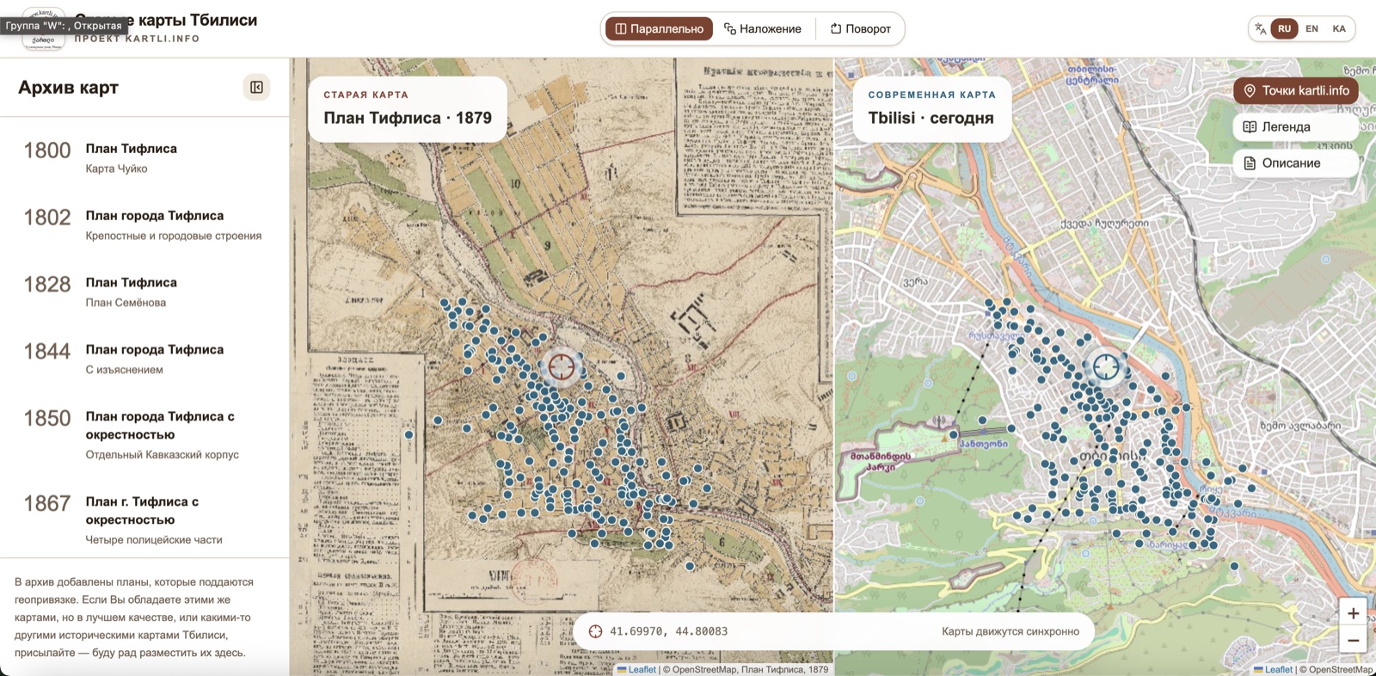Expand the Описание panel
1376x676 pixels.
1296,163
